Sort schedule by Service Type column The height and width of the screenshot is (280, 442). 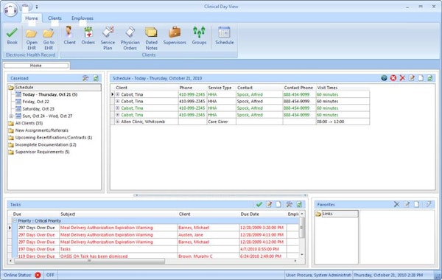[x=220, y=88]
